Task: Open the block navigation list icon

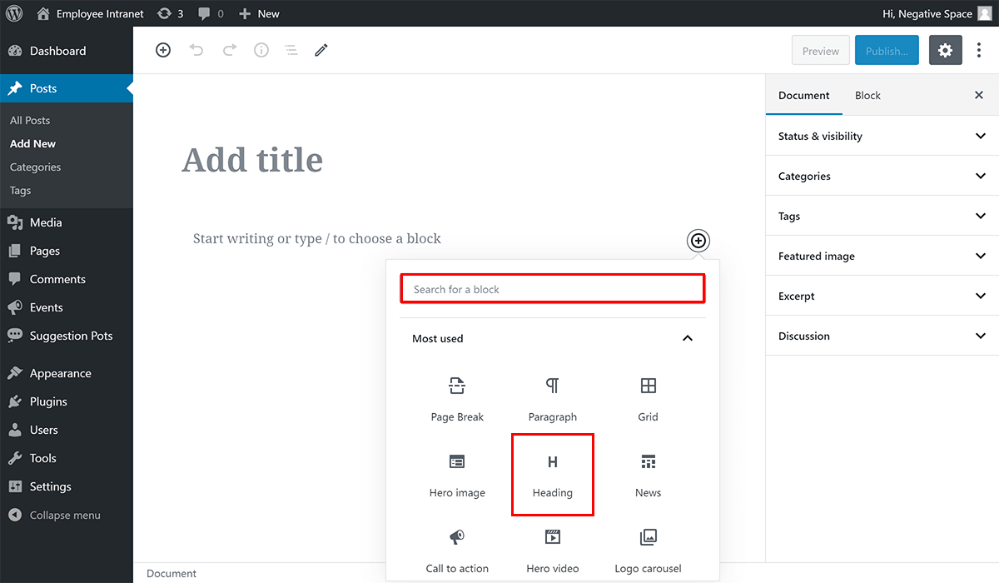Action: click(291, 50)
